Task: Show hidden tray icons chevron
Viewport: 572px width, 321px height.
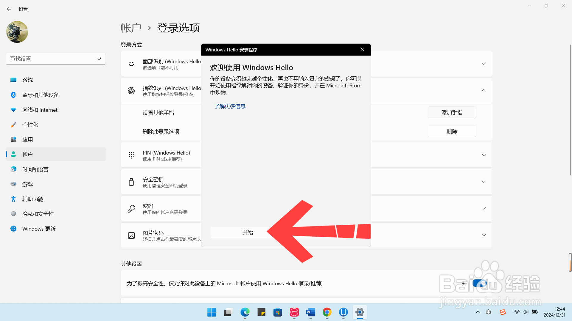Action: pyautogui.click(x=478, y=312)
